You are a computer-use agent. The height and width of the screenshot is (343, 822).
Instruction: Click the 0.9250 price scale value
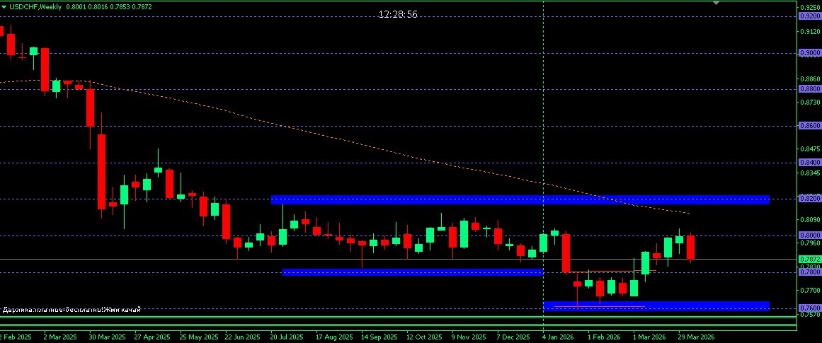coord(810,7)
